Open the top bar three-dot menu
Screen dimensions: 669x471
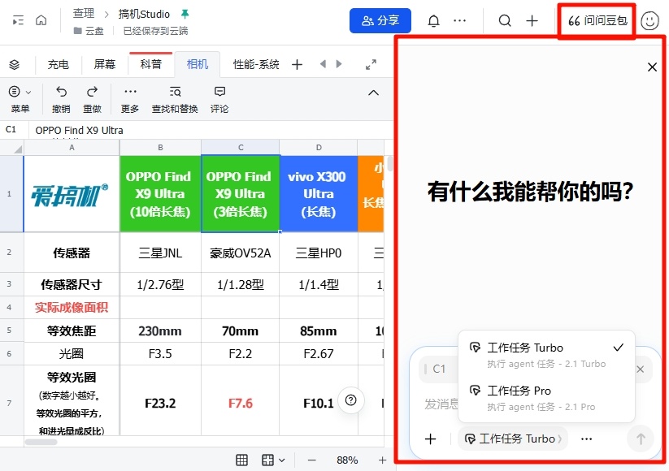(459, 20)
